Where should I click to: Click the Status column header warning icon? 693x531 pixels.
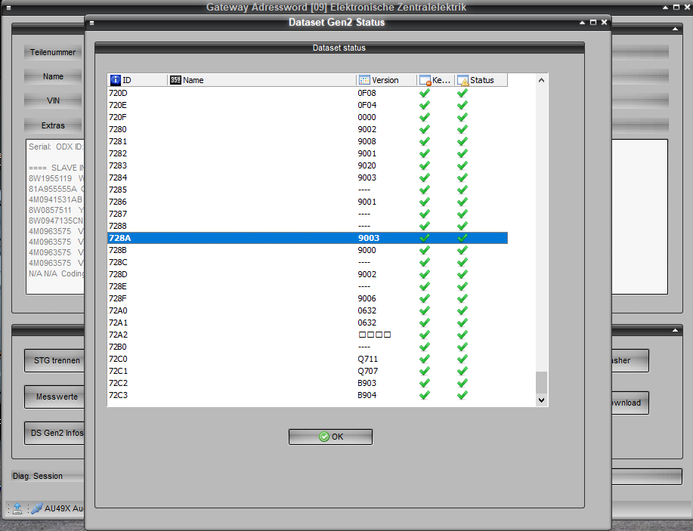coord(463,80)
